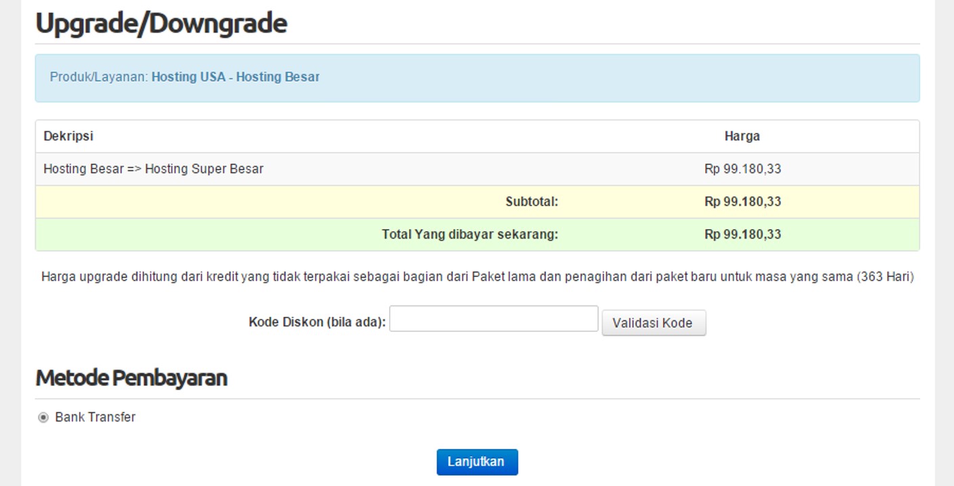Click the price in the Hosting Super Besar row
Image resolution: width=954 pixels, height=486 pixels.
742,169
